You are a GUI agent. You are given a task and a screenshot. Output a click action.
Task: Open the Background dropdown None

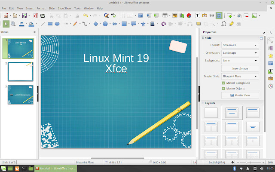click(x=240, y=61)
